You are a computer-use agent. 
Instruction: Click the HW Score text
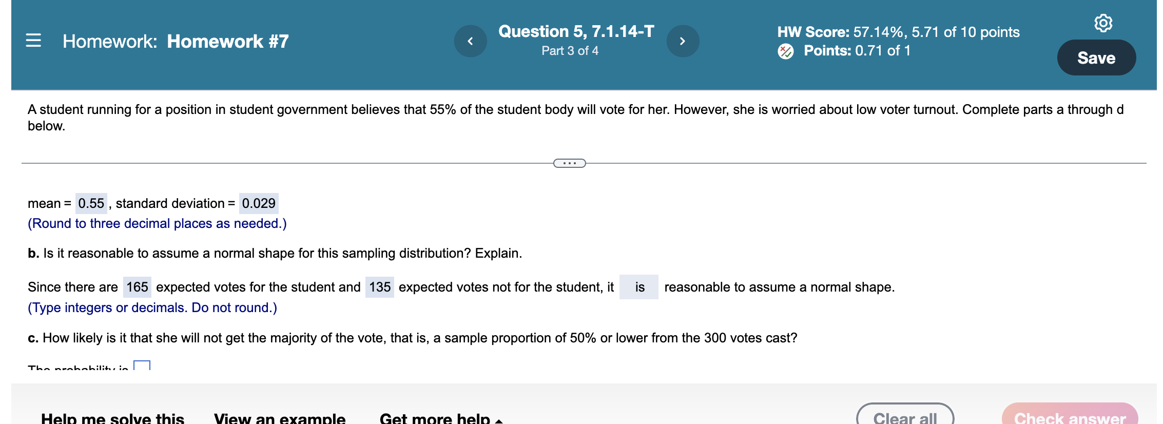coord(898,32)
